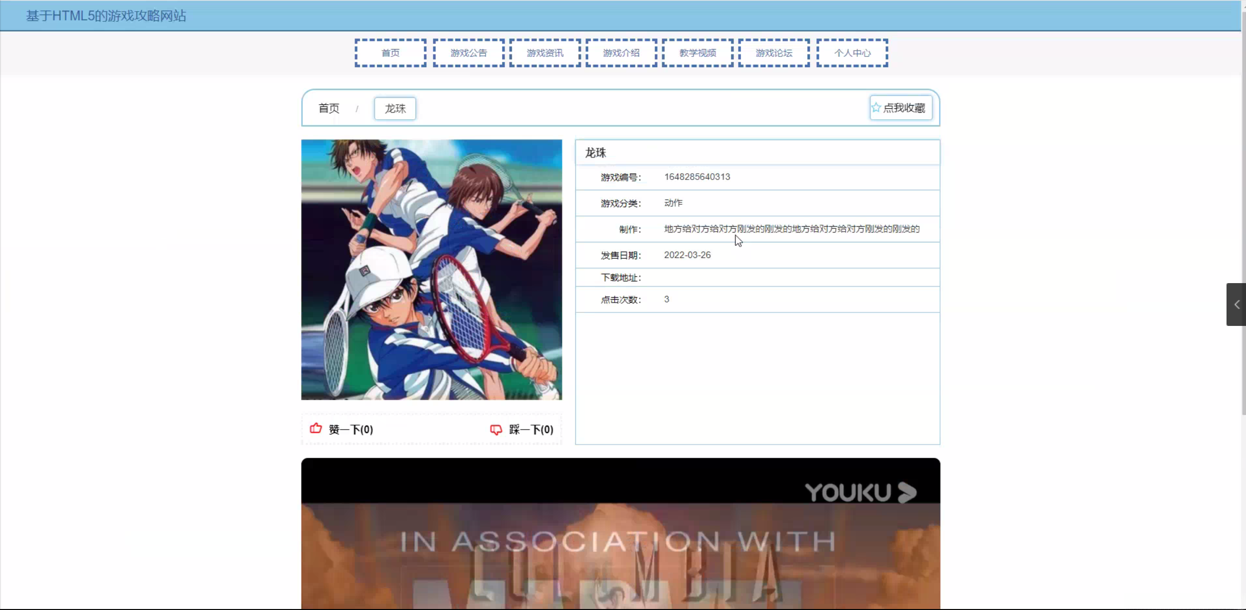Click the site title 基于HTML5的游戏攻略网站

click(106, 16)
